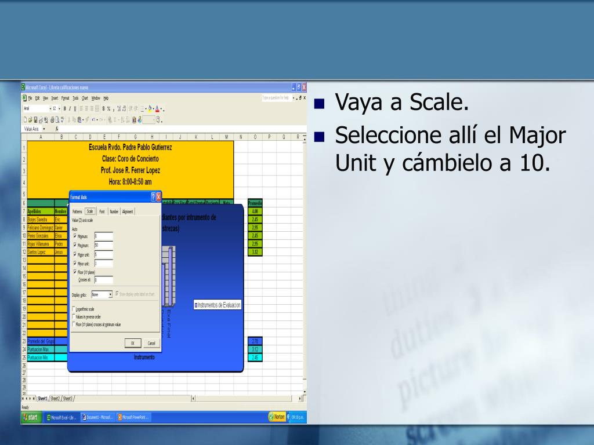The image size is (594, 445).
Task: Open the Fill Color dropdown arrow
Action: tap(153, 109)
